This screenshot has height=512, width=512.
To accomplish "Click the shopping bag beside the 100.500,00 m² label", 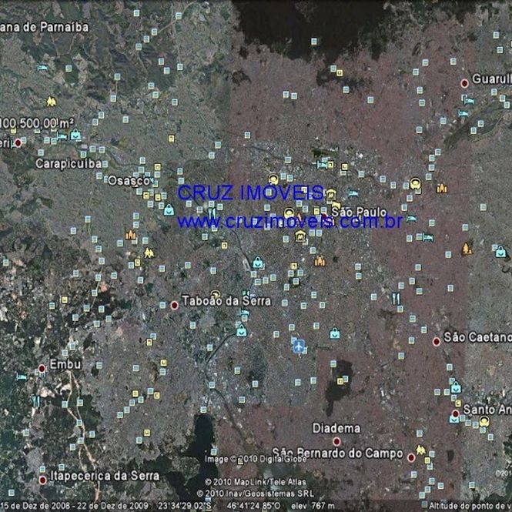I will coord(75,135).
